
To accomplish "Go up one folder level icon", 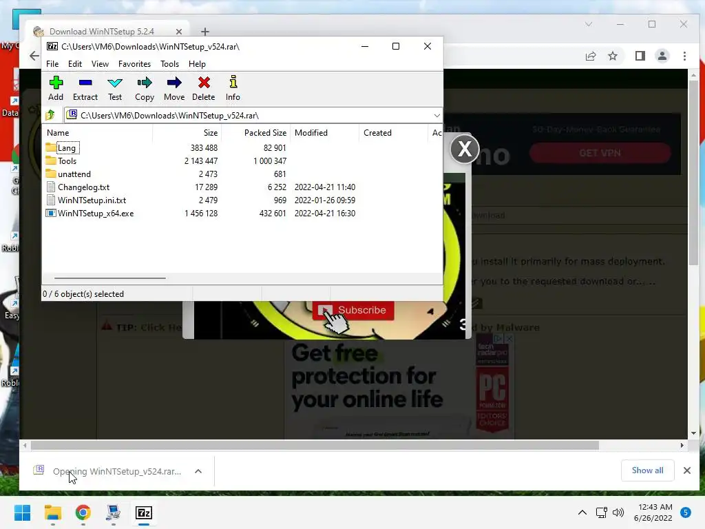I will [50, 115].
